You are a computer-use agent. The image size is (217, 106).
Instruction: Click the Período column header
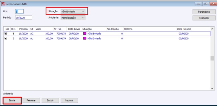click(x=23, y=29)
